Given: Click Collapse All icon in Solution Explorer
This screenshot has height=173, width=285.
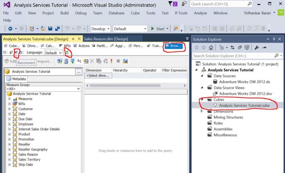Looking at the screenshot, I should [x=240, y=47].
